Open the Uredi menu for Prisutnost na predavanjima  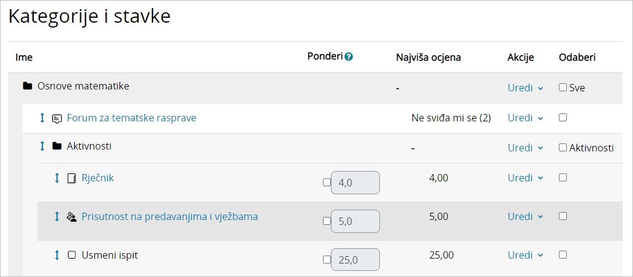tap(525, 216)
